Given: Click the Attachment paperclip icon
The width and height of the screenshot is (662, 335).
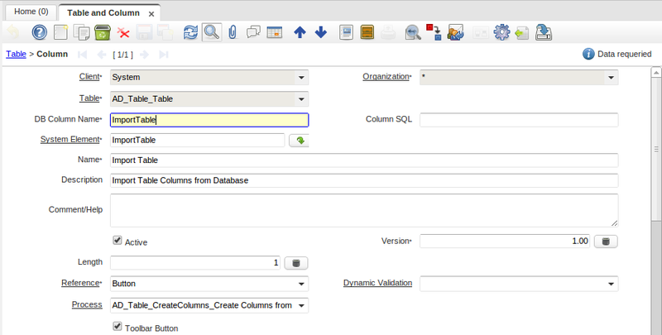Looking at the screenshot, I should coord(233,32).
